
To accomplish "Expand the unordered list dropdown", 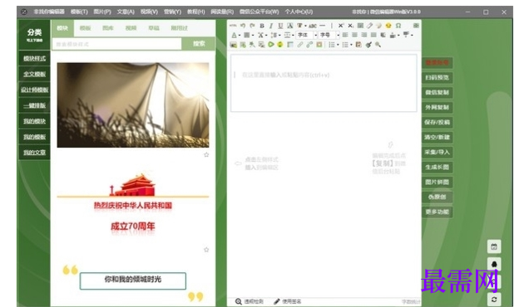I will 351,45.
